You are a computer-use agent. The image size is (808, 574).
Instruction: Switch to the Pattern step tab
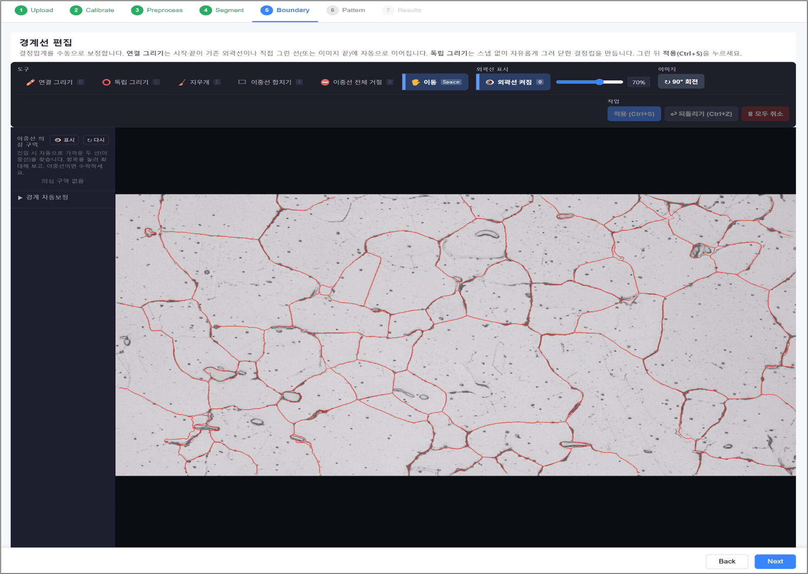pos(346,10)
